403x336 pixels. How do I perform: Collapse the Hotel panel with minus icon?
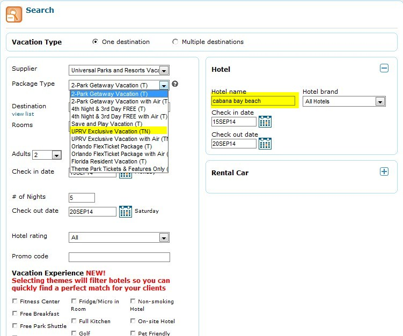pyautogui.click(x=384, y=68)
